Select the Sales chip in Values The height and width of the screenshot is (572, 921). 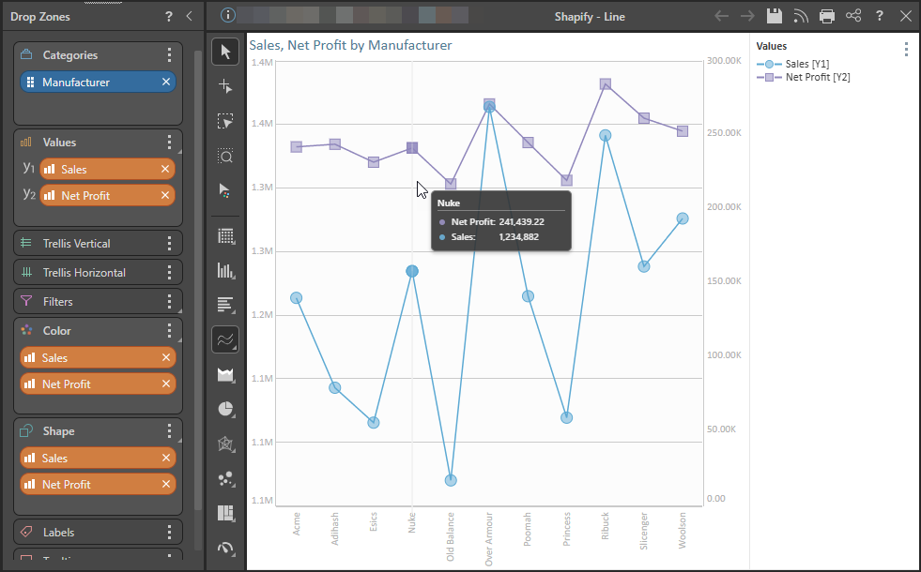pyautogui.click(x=107, y=169)
